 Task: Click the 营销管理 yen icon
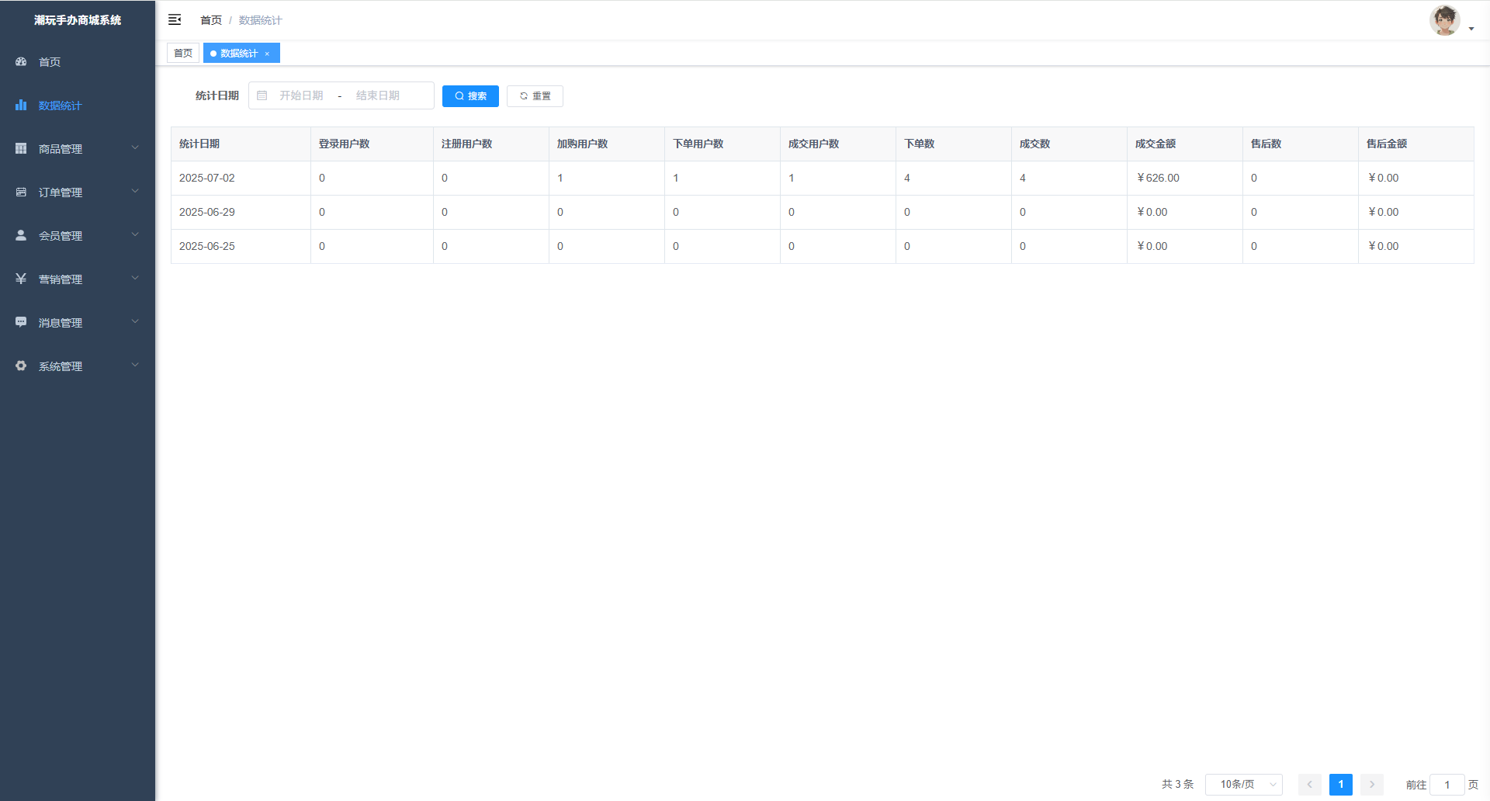[21, 279]
